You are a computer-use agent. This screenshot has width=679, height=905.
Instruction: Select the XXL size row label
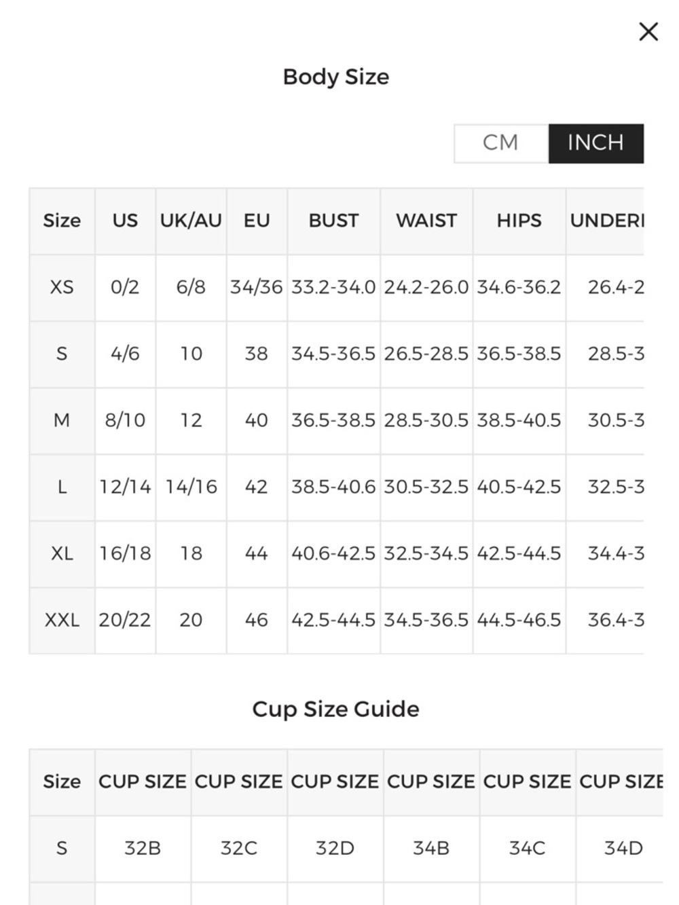62,620
